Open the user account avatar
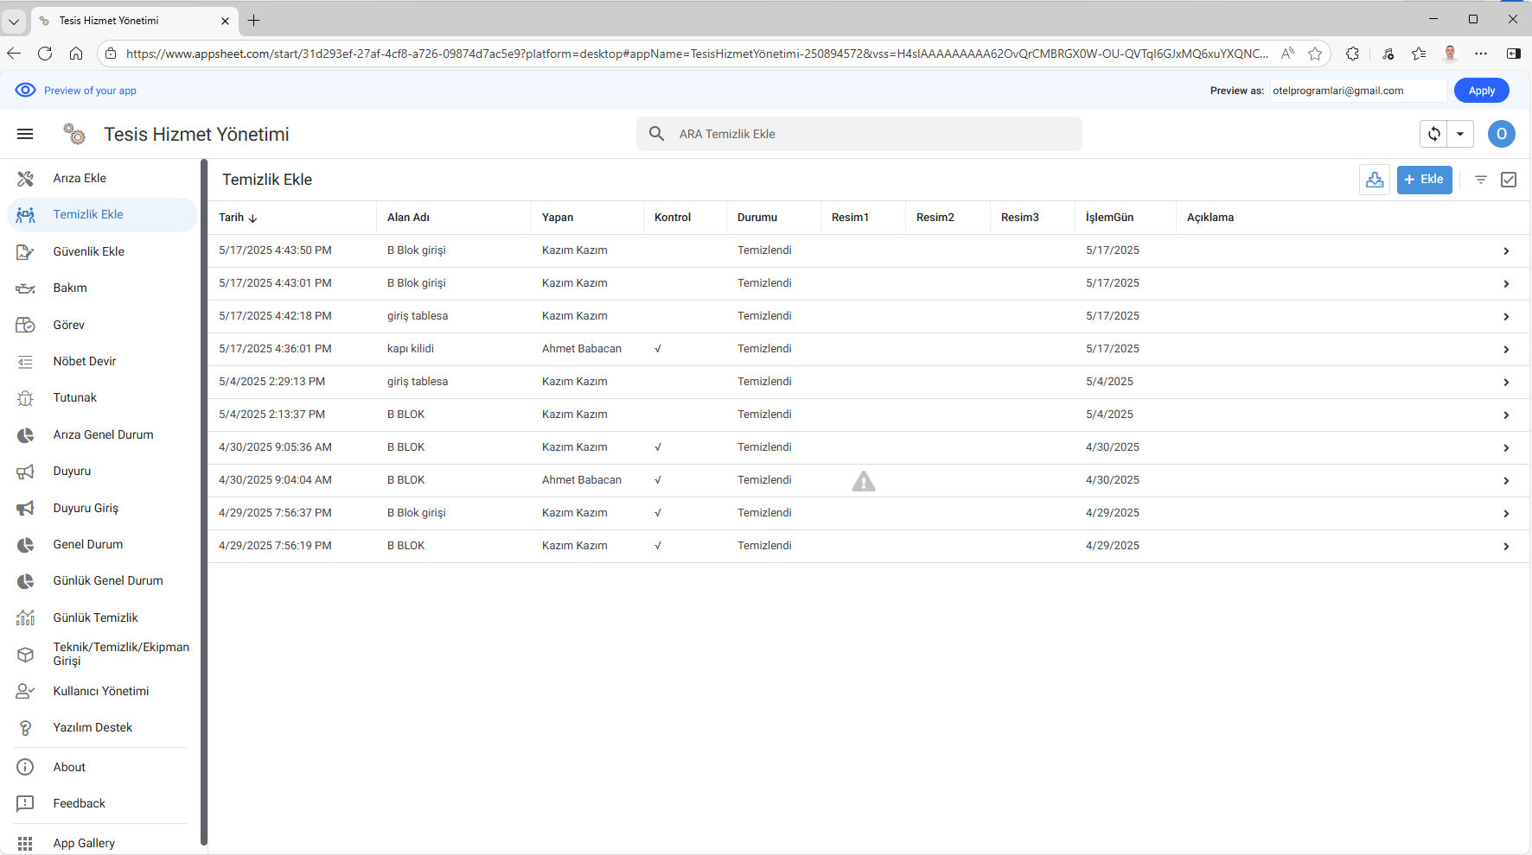Screen dimensions: 1532x855 [x=1501, y=134]
